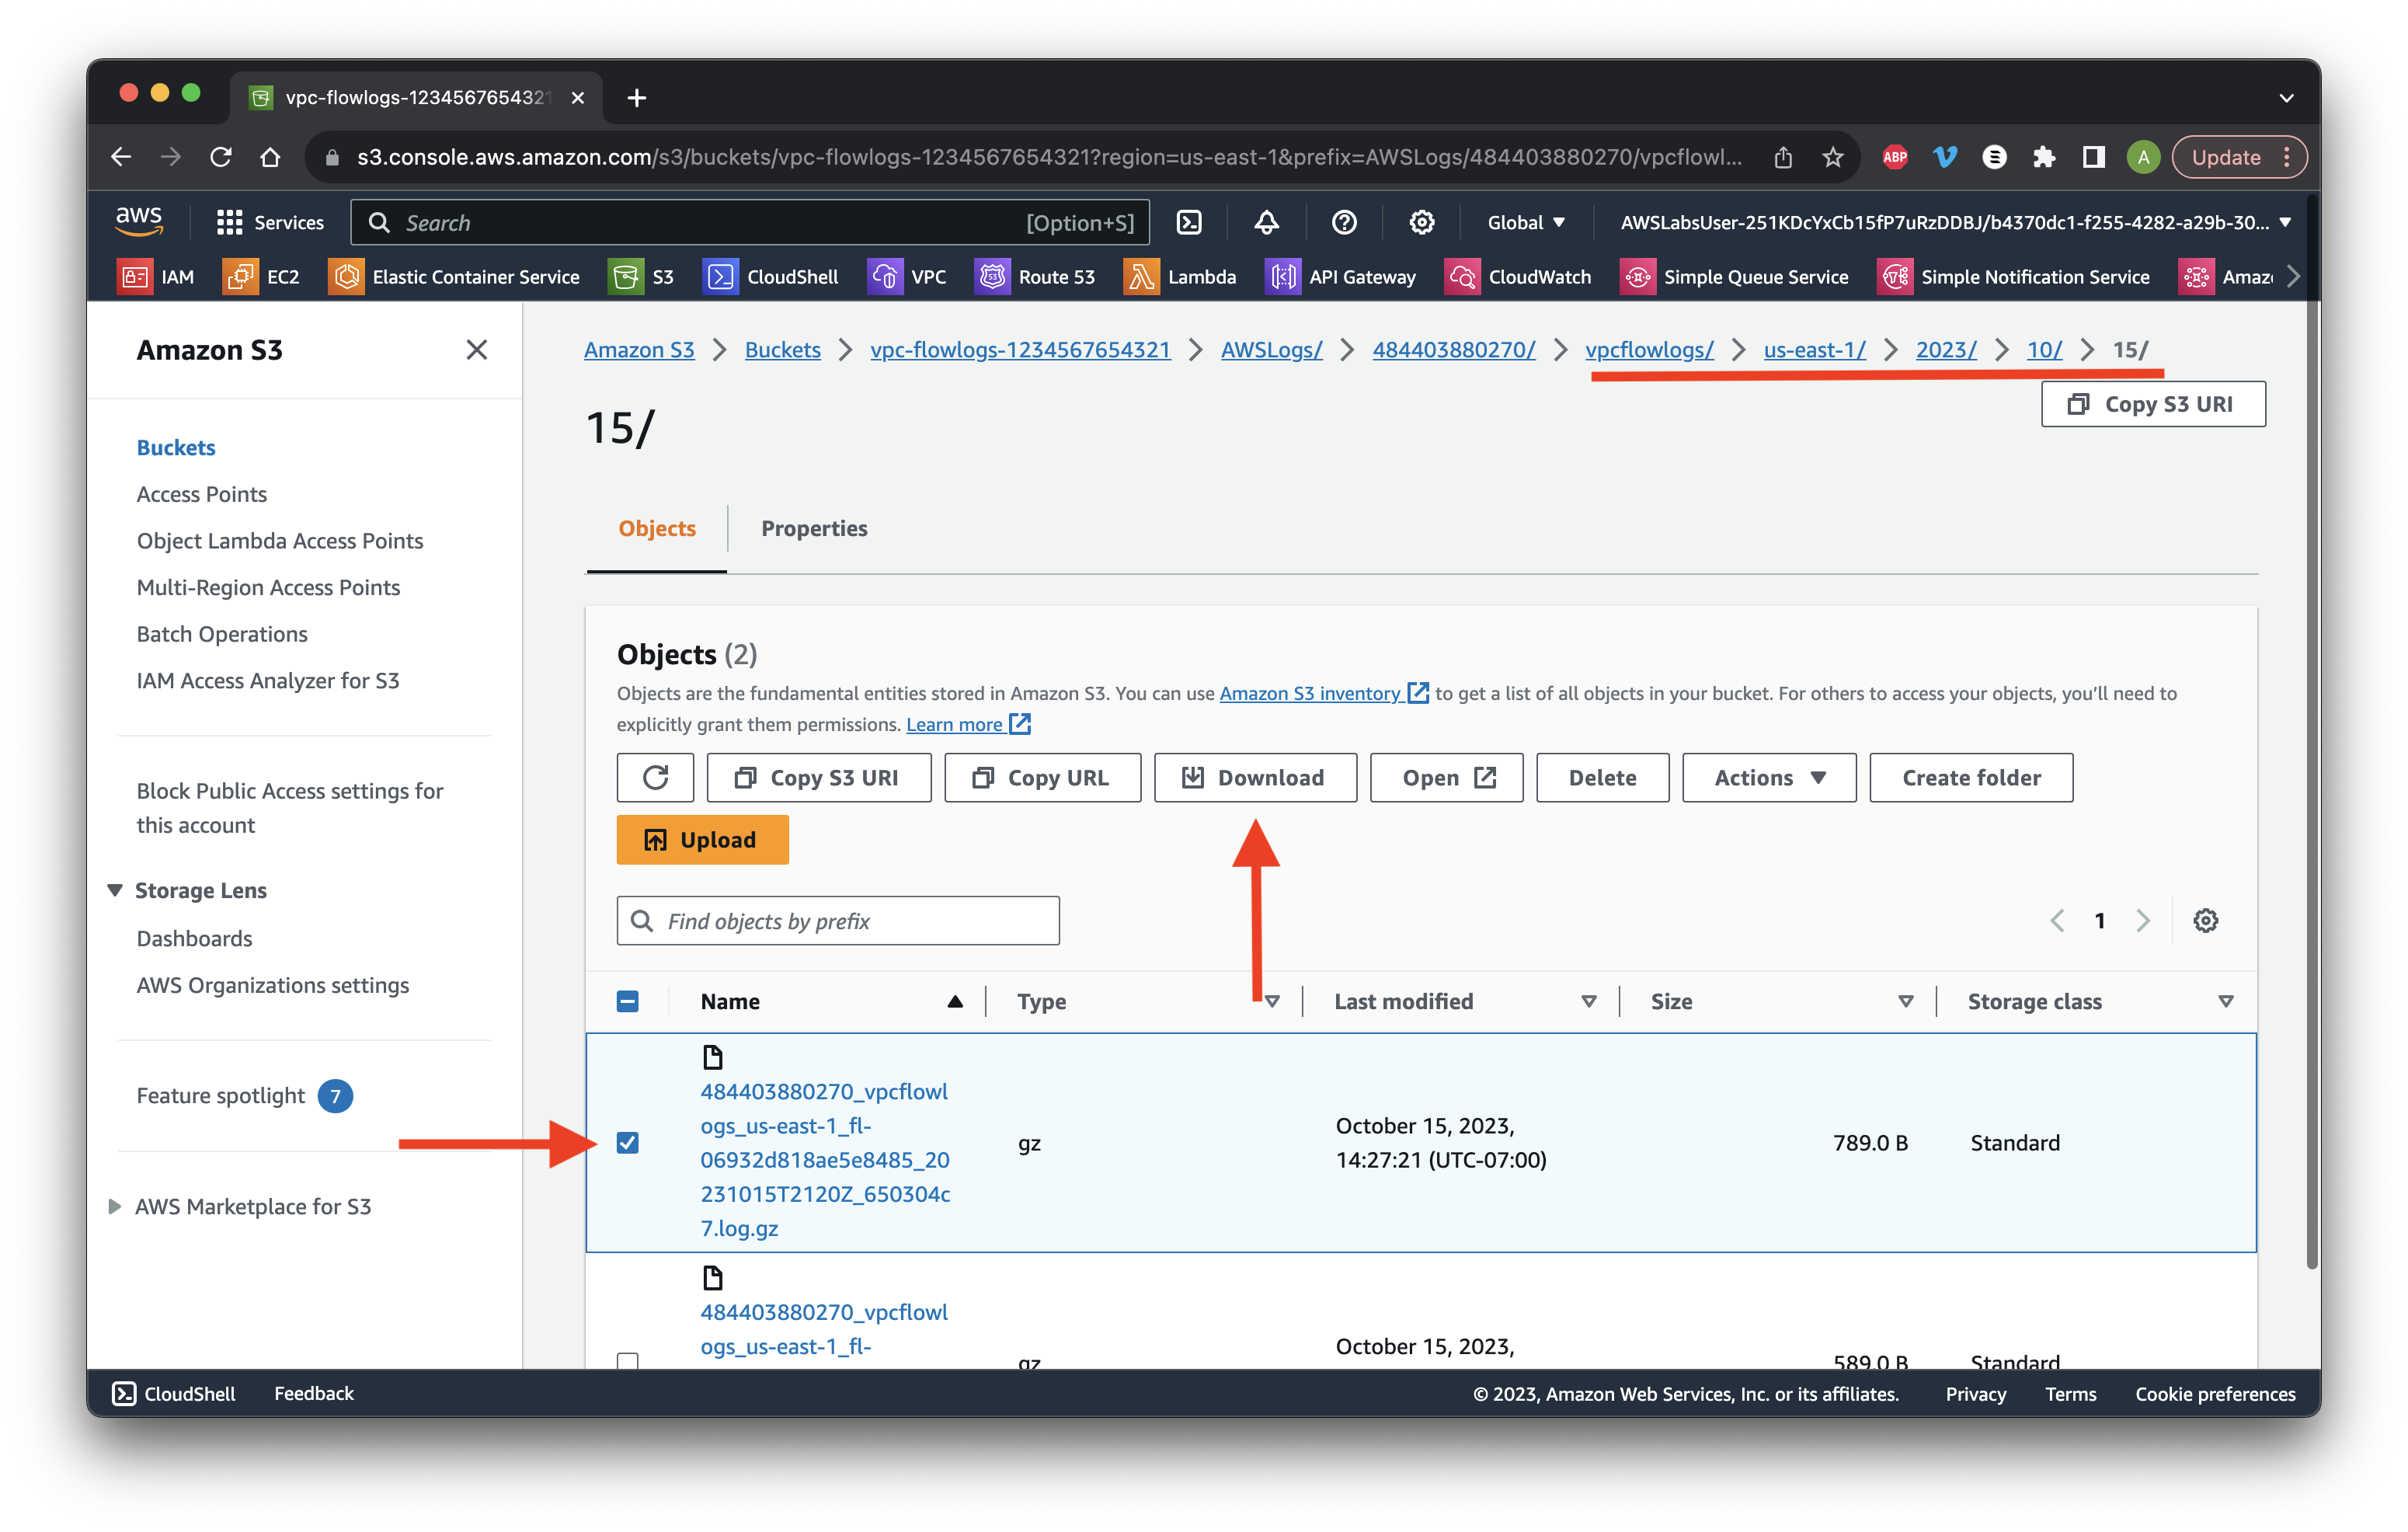Select the vpc-flowlogs browser tab
Screen dimensions: 2408x1532
416,97
